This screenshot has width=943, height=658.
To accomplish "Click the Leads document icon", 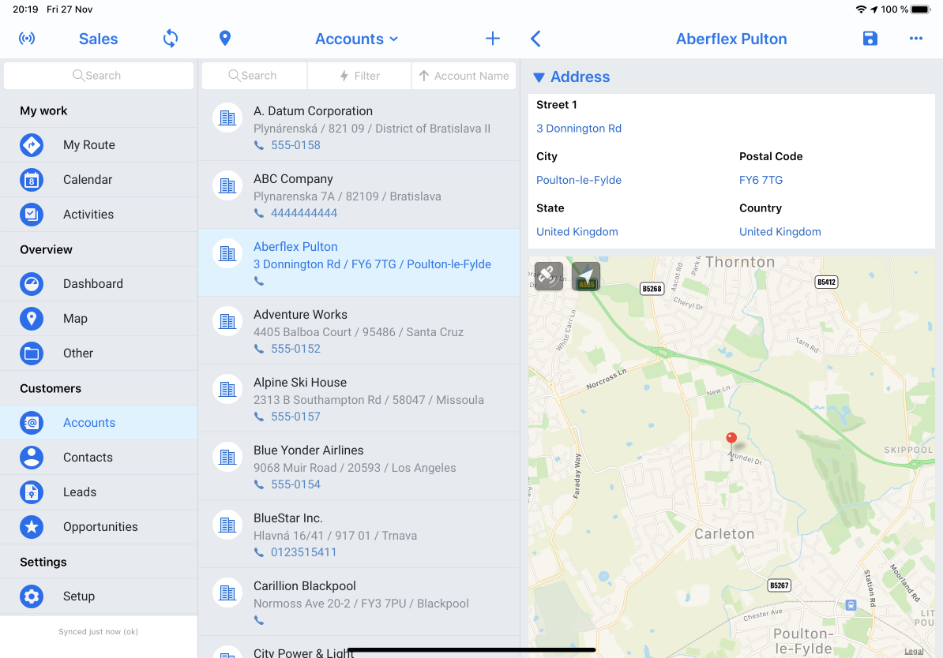I will pyautogui.click(x=32, y=492).
